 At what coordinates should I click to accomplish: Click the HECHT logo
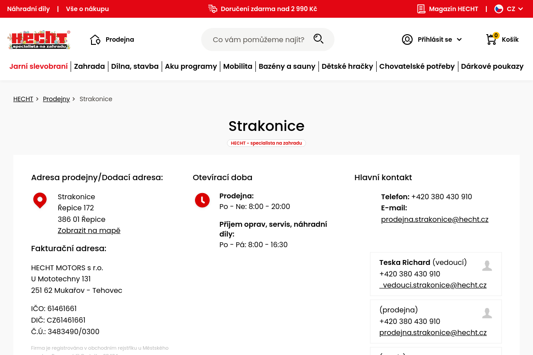tap(39, 39)
